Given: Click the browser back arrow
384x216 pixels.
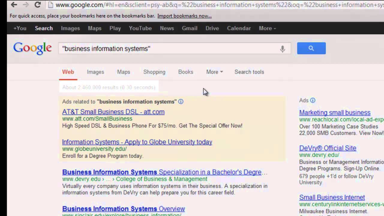Looking at the screenshot, I should point(14,4).
